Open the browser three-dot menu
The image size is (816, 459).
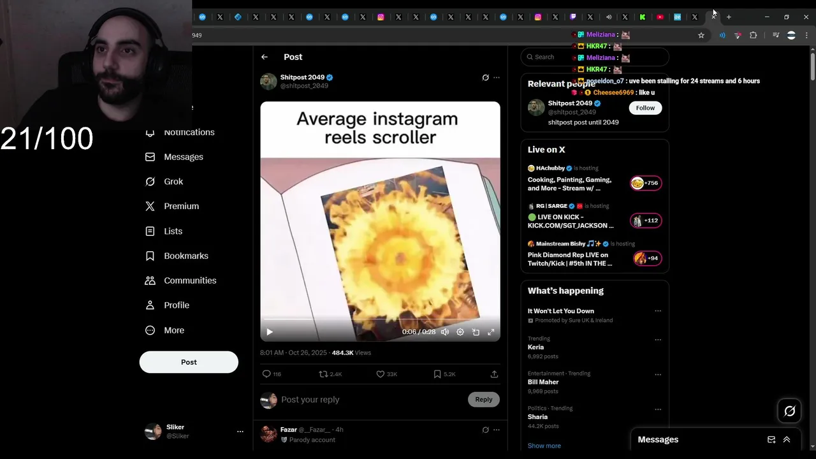(806, 35)
